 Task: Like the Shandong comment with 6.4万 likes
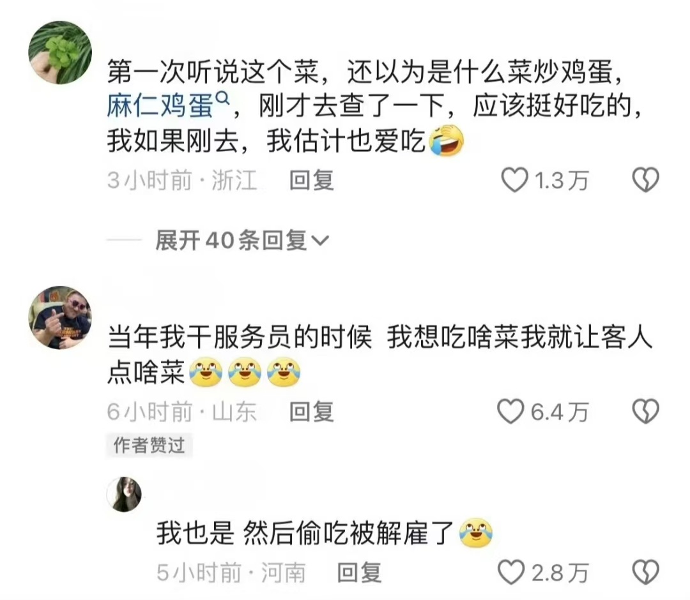pos(510,412)
